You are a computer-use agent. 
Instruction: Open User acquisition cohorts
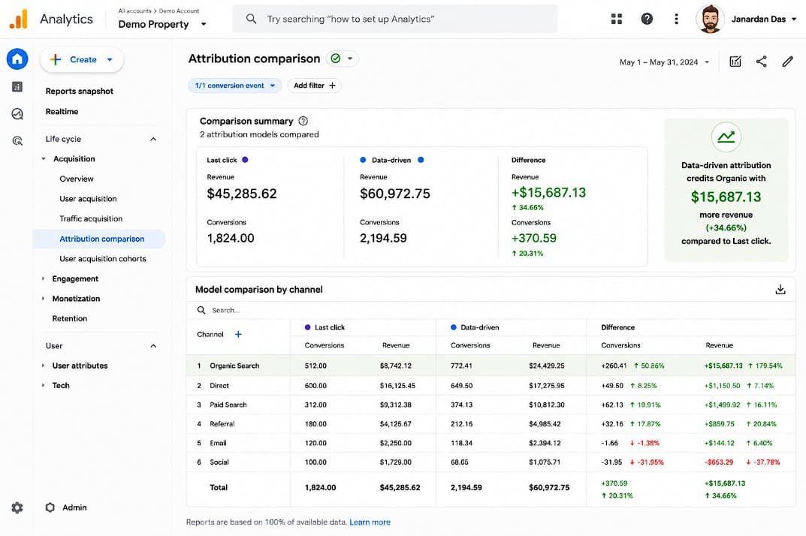103,259
